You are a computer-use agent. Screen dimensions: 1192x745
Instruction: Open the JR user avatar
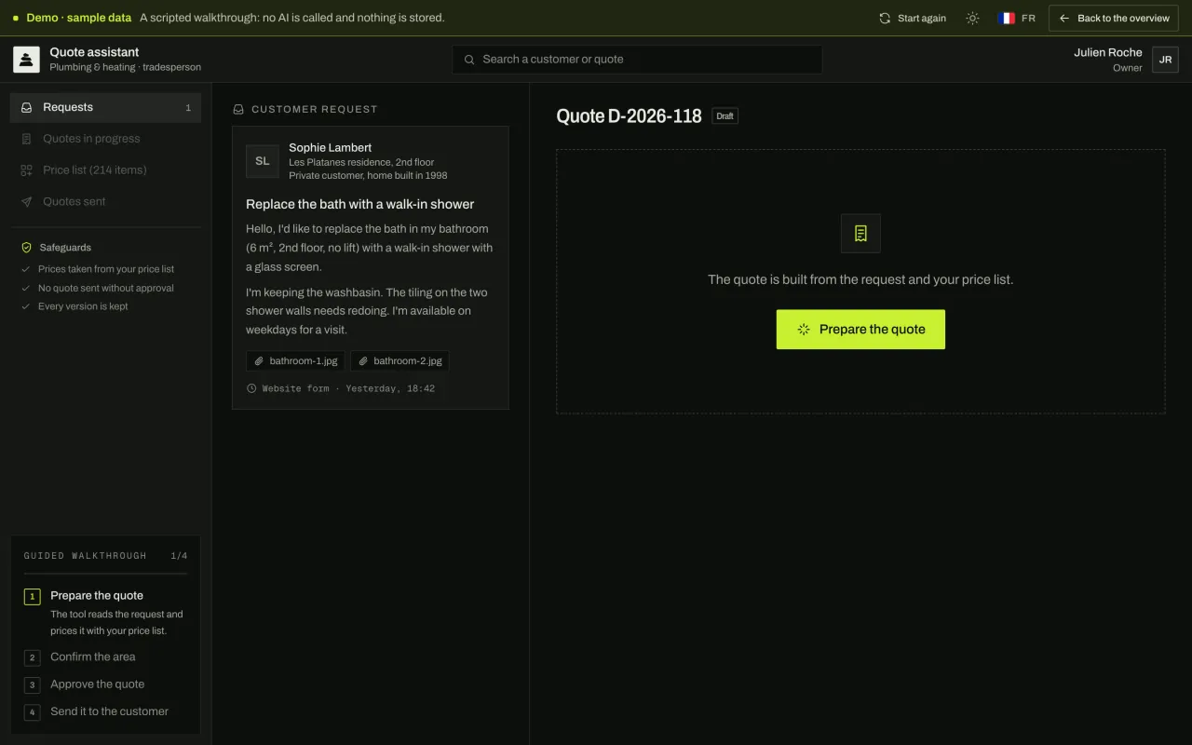click(x=1165, y=60)
